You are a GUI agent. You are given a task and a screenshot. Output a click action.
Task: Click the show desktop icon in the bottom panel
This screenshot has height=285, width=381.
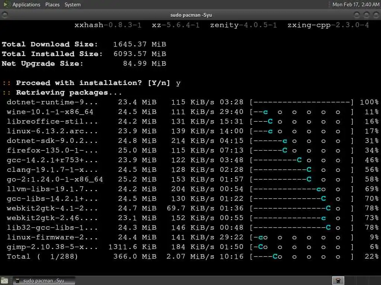[x=4, y=281]
